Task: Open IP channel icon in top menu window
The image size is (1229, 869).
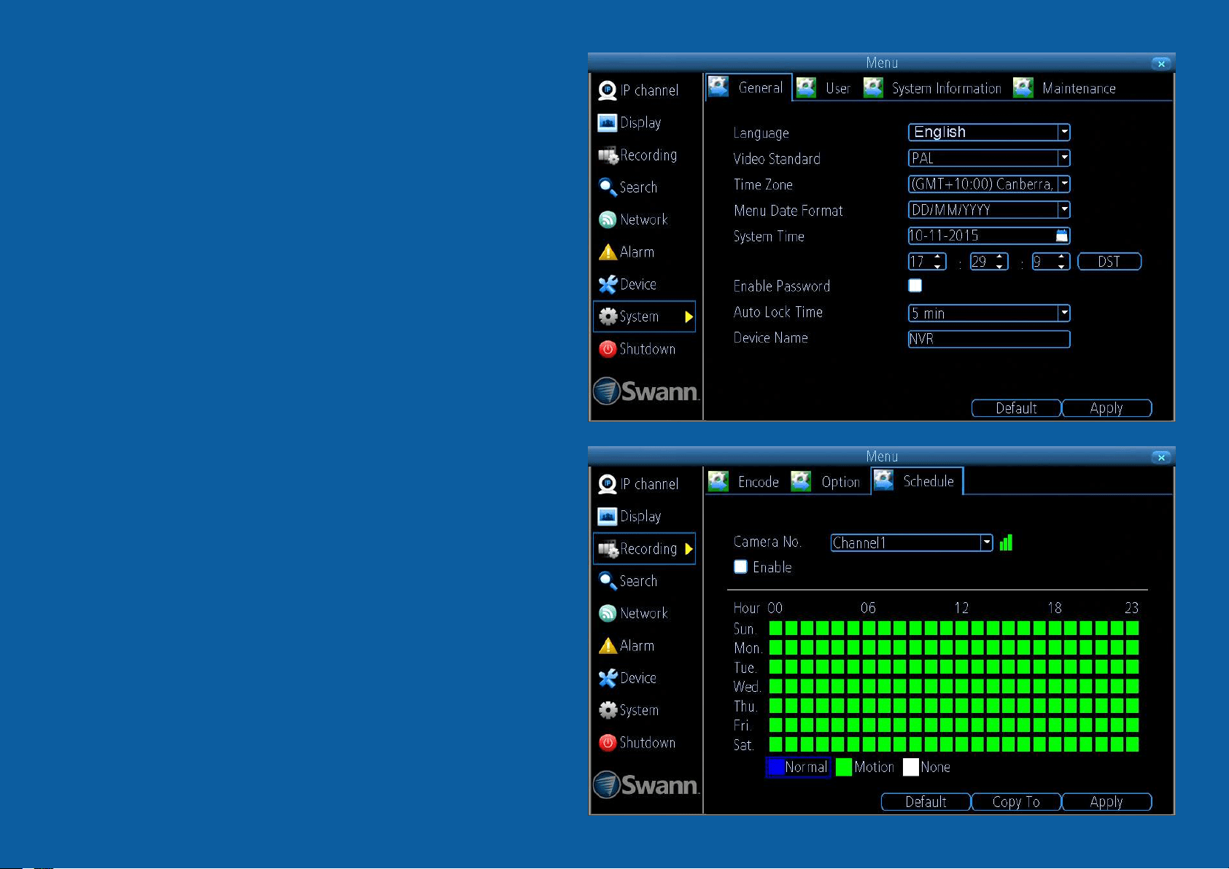Action: [607, 90]
